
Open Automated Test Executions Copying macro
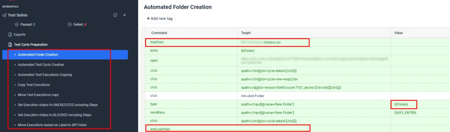[x=45, y=75]
